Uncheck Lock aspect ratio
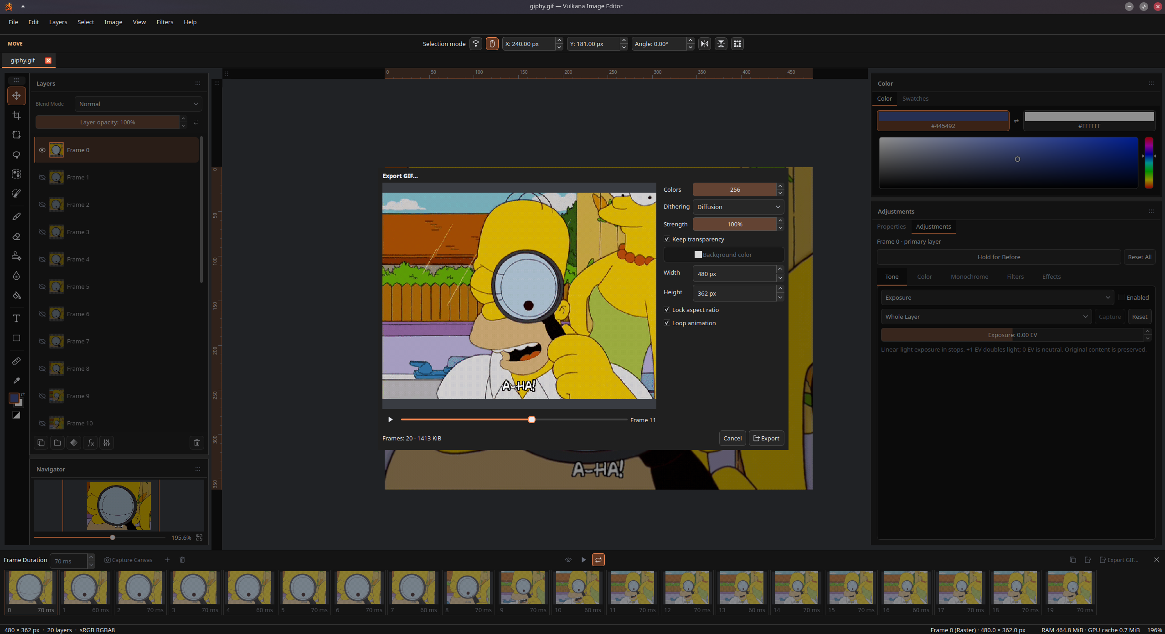The image size is (1165, 634). click(667, 310)
